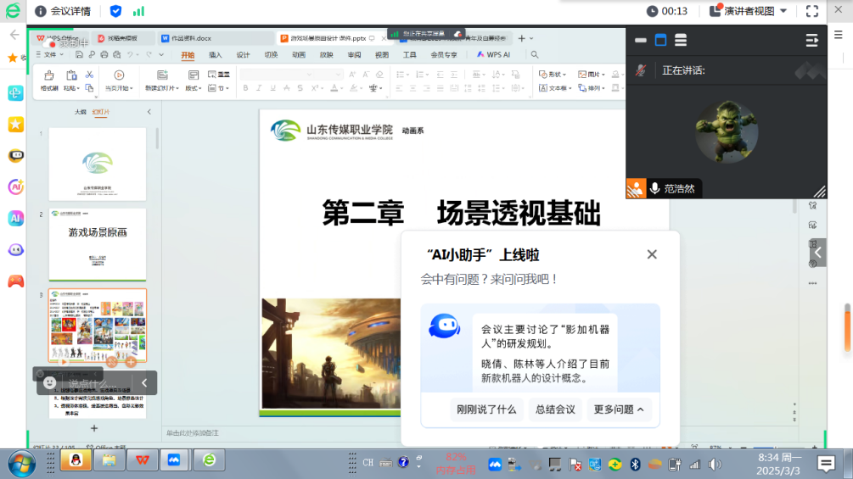Open the 形状 shapes dropdown
Screen dimensions: 853x479
[x=553, y=75]
